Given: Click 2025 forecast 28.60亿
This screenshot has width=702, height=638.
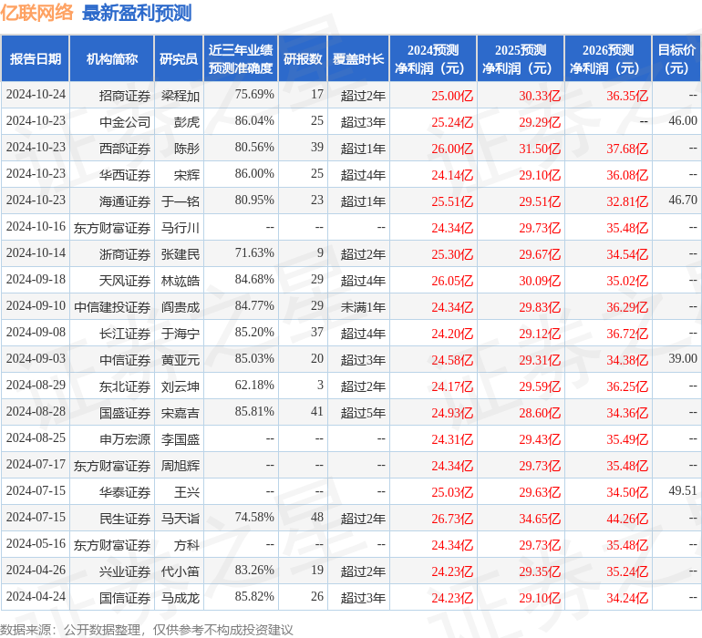Looking at the screenshot, I should (540, 413).
